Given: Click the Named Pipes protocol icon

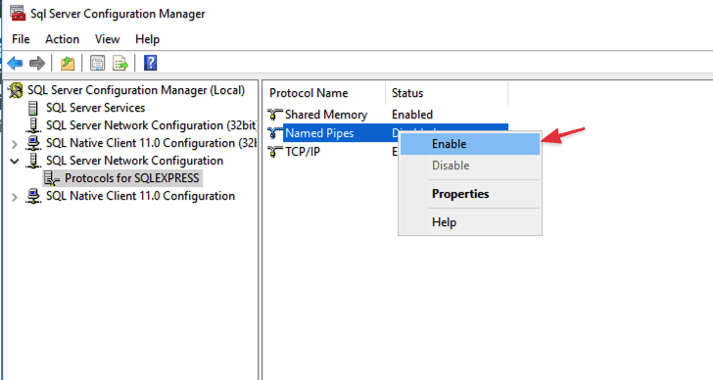Looking at the screenshot, I should (274, 133).
